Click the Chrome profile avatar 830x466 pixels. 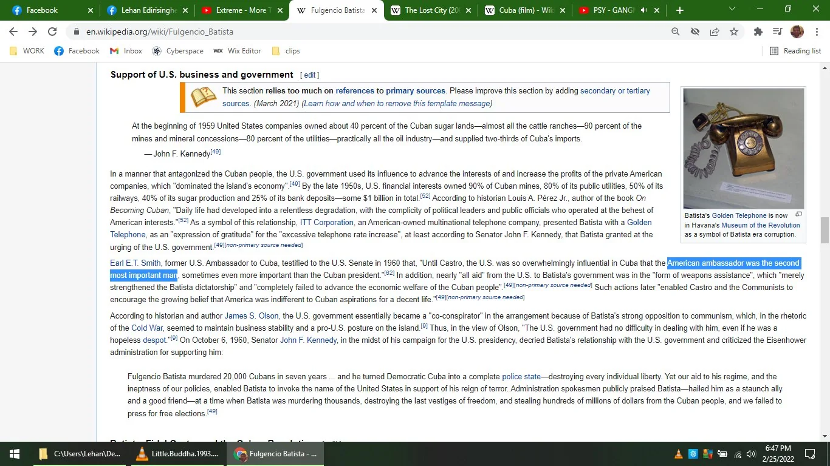pos(797,32)
